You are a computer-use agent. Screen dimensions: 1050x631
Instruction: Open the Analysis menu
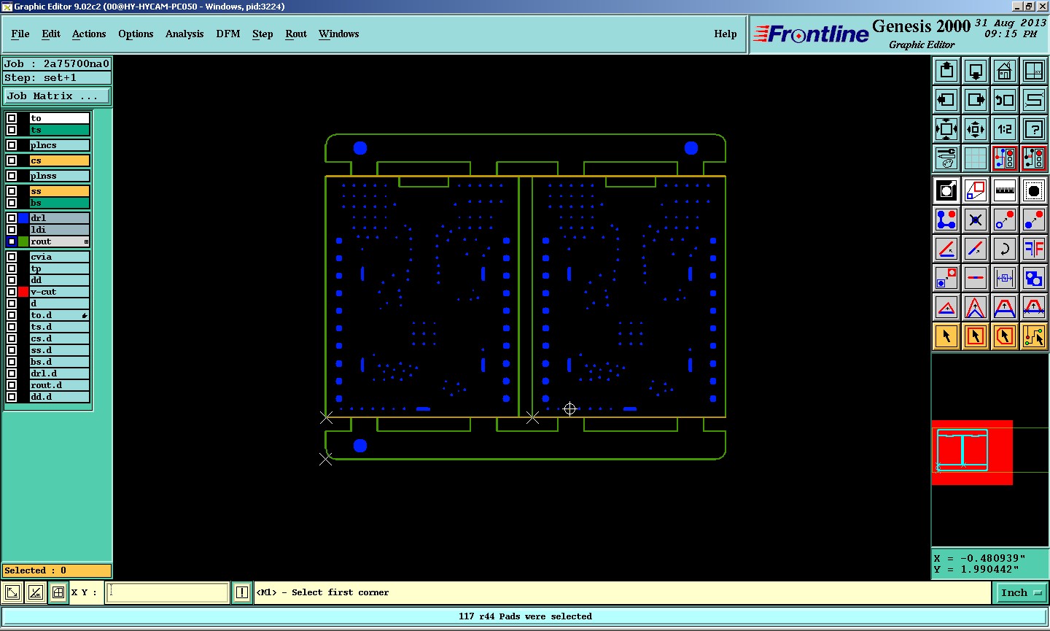184,34
